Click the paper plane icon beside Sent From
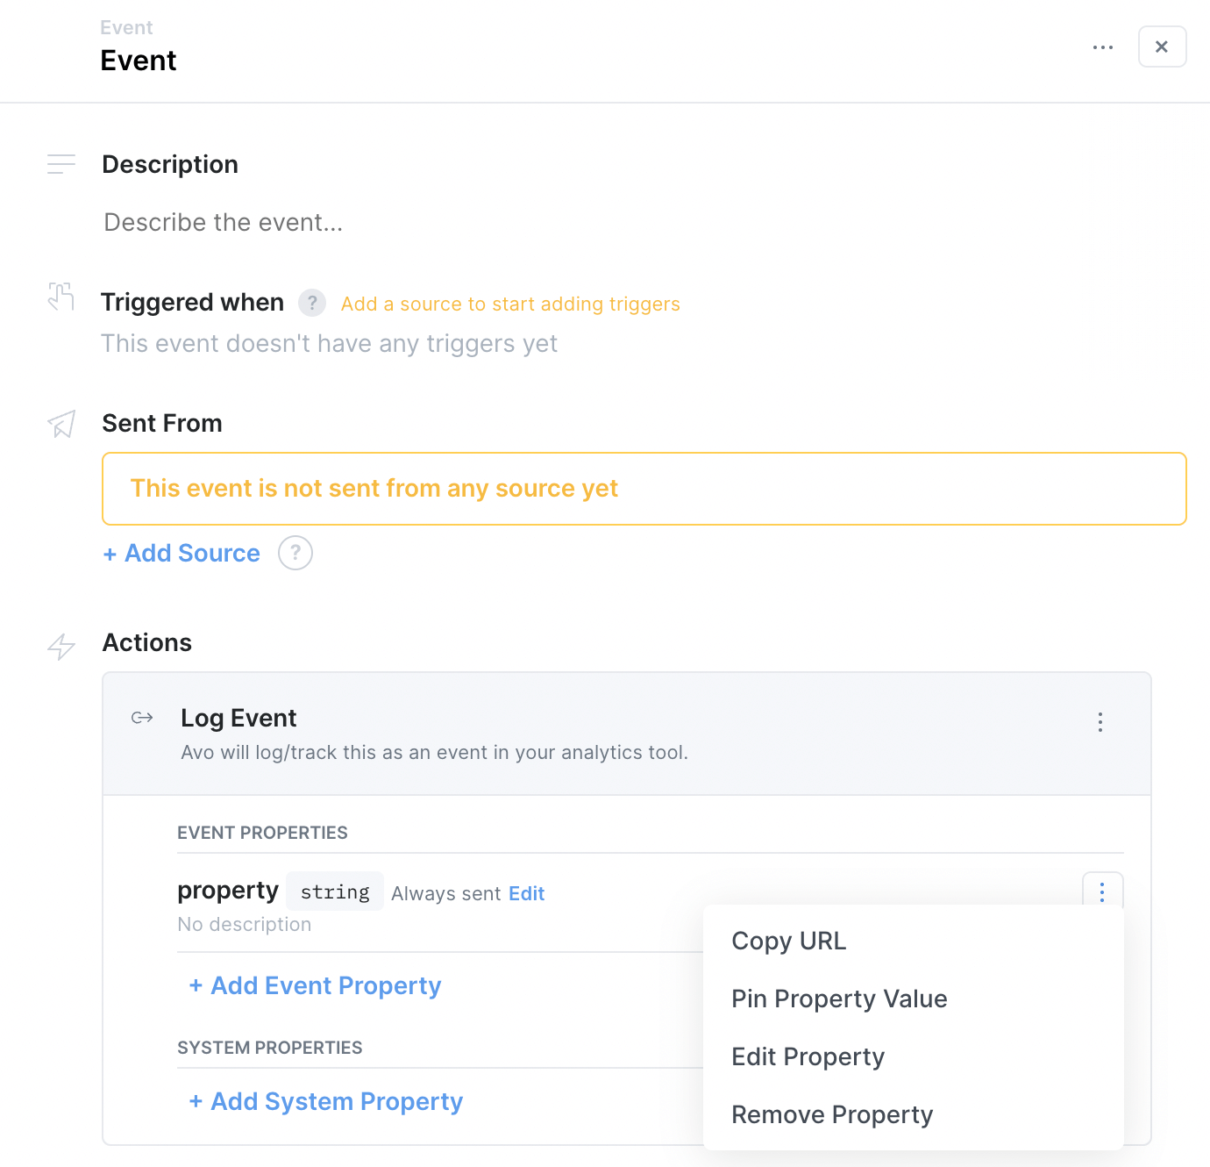Screen dimensions: 1210x1167 pyautogui.click(x=60, y=424)
